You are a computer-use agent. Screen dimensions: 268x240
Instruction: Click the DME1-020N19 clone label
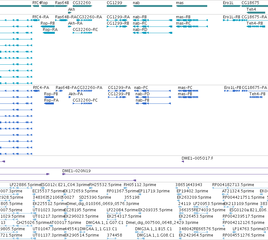pyautogui.click(x=77, y=171)
